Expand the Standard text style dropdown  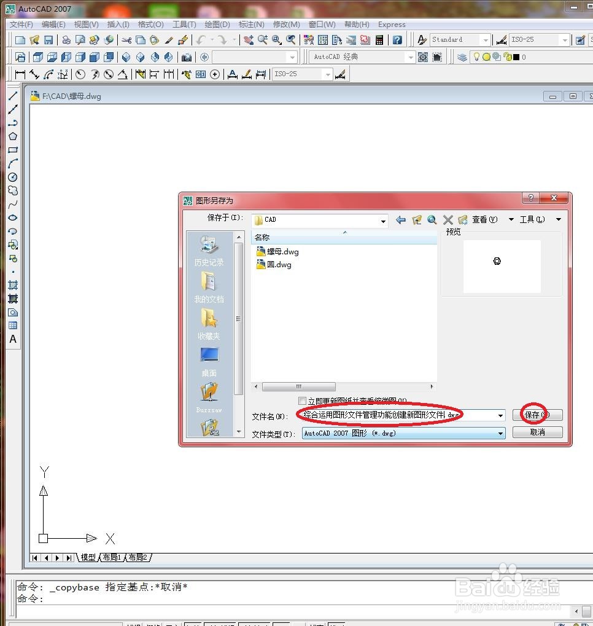click(486, 40)
